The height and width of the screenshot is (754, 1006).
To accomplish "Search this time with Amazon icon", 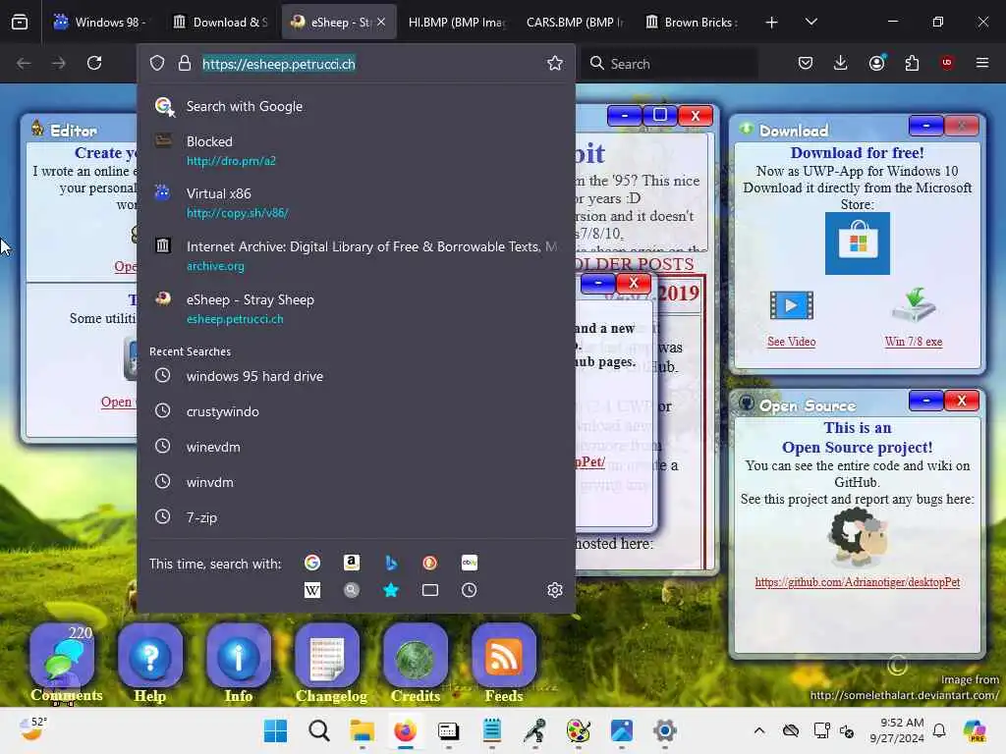I will click(351, 563).
